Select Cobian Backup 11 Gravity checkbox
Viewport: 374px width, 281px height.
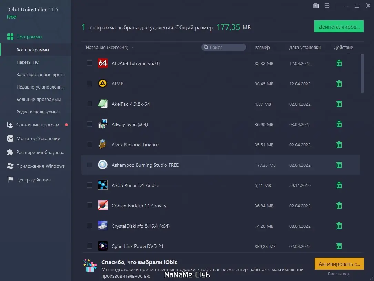(x=89, y=205)
